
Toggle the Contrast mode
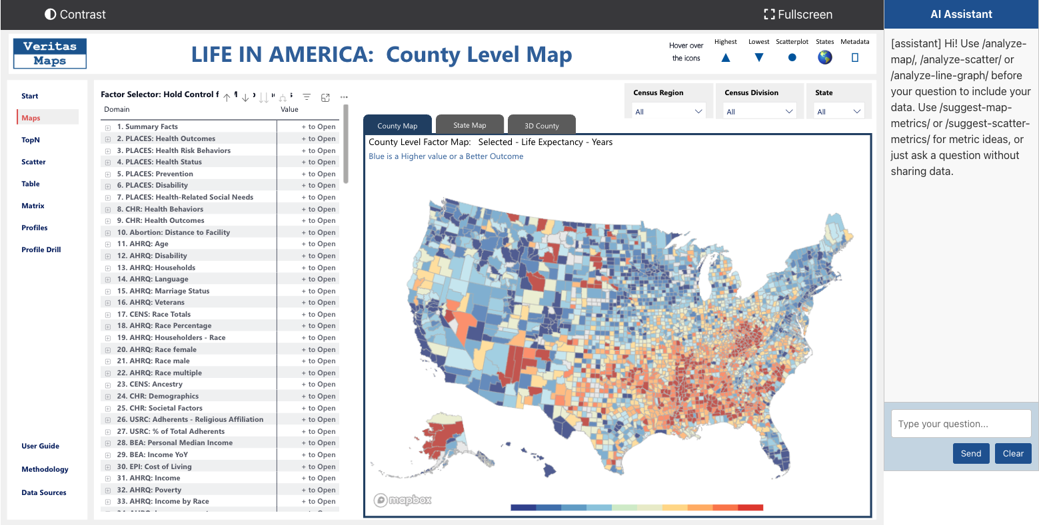(75, 14)
